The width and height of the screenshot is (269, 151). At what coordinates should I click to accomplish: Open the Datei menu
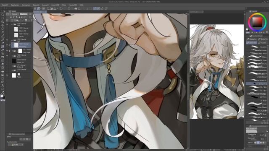pos(5,5)
